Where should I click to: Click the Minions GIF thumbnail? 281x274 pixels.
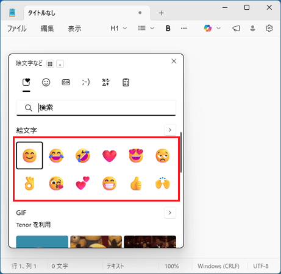click(96, 242)
